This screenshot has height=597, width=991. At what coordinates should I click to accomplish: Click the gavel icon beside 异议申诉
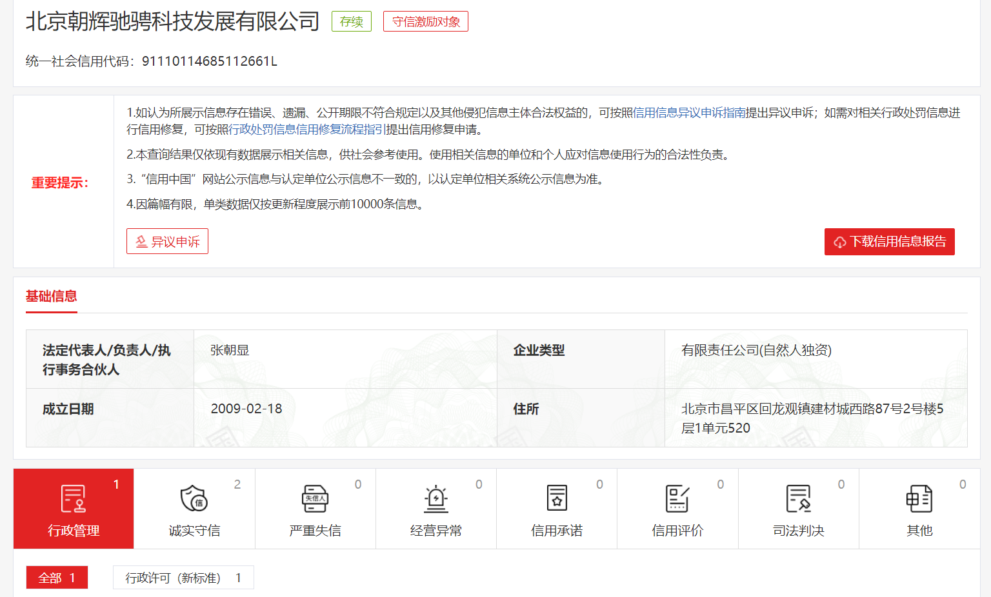pos(141,242)
